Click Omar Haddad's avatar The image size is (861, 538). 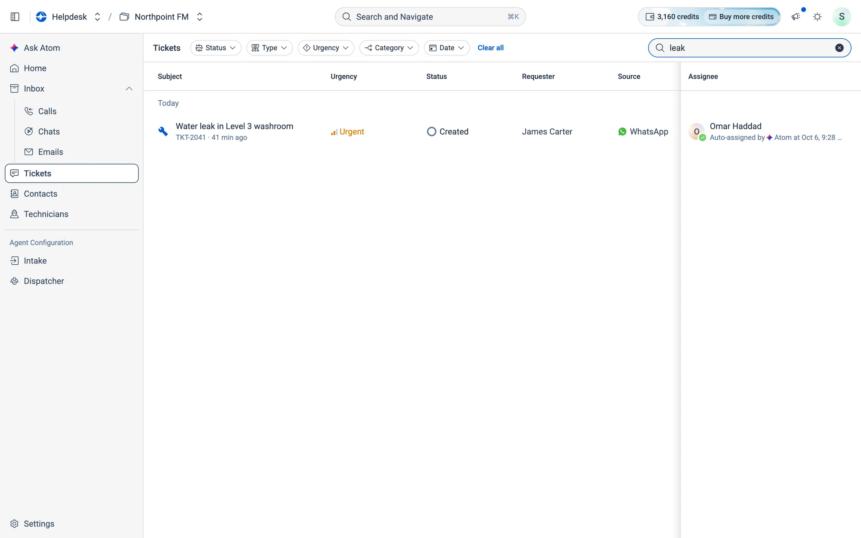[x=697, y=132]
